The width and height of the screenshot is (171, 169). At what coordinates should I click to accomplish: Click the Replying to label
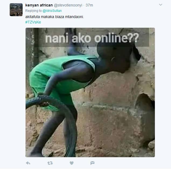[33, 11]
